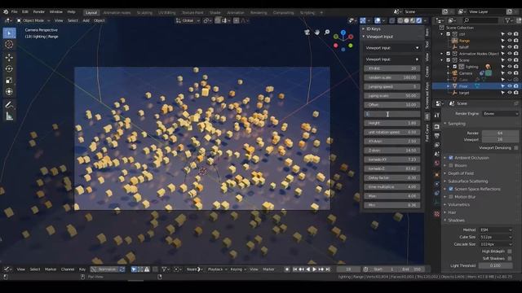
Task: Play animation forward
Action: [314, 269]
